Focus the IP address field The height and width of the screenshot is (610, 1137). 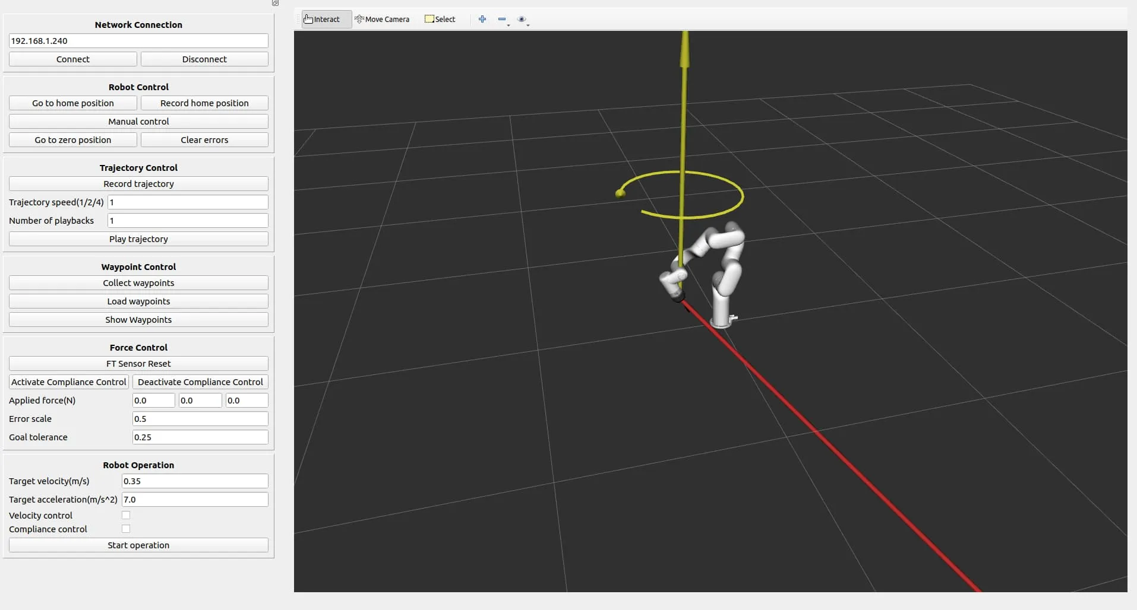(x=138, y=41)
